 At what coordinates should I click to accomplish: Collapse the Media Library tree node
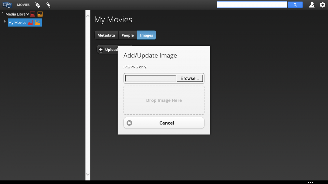[x=2, y=13]
